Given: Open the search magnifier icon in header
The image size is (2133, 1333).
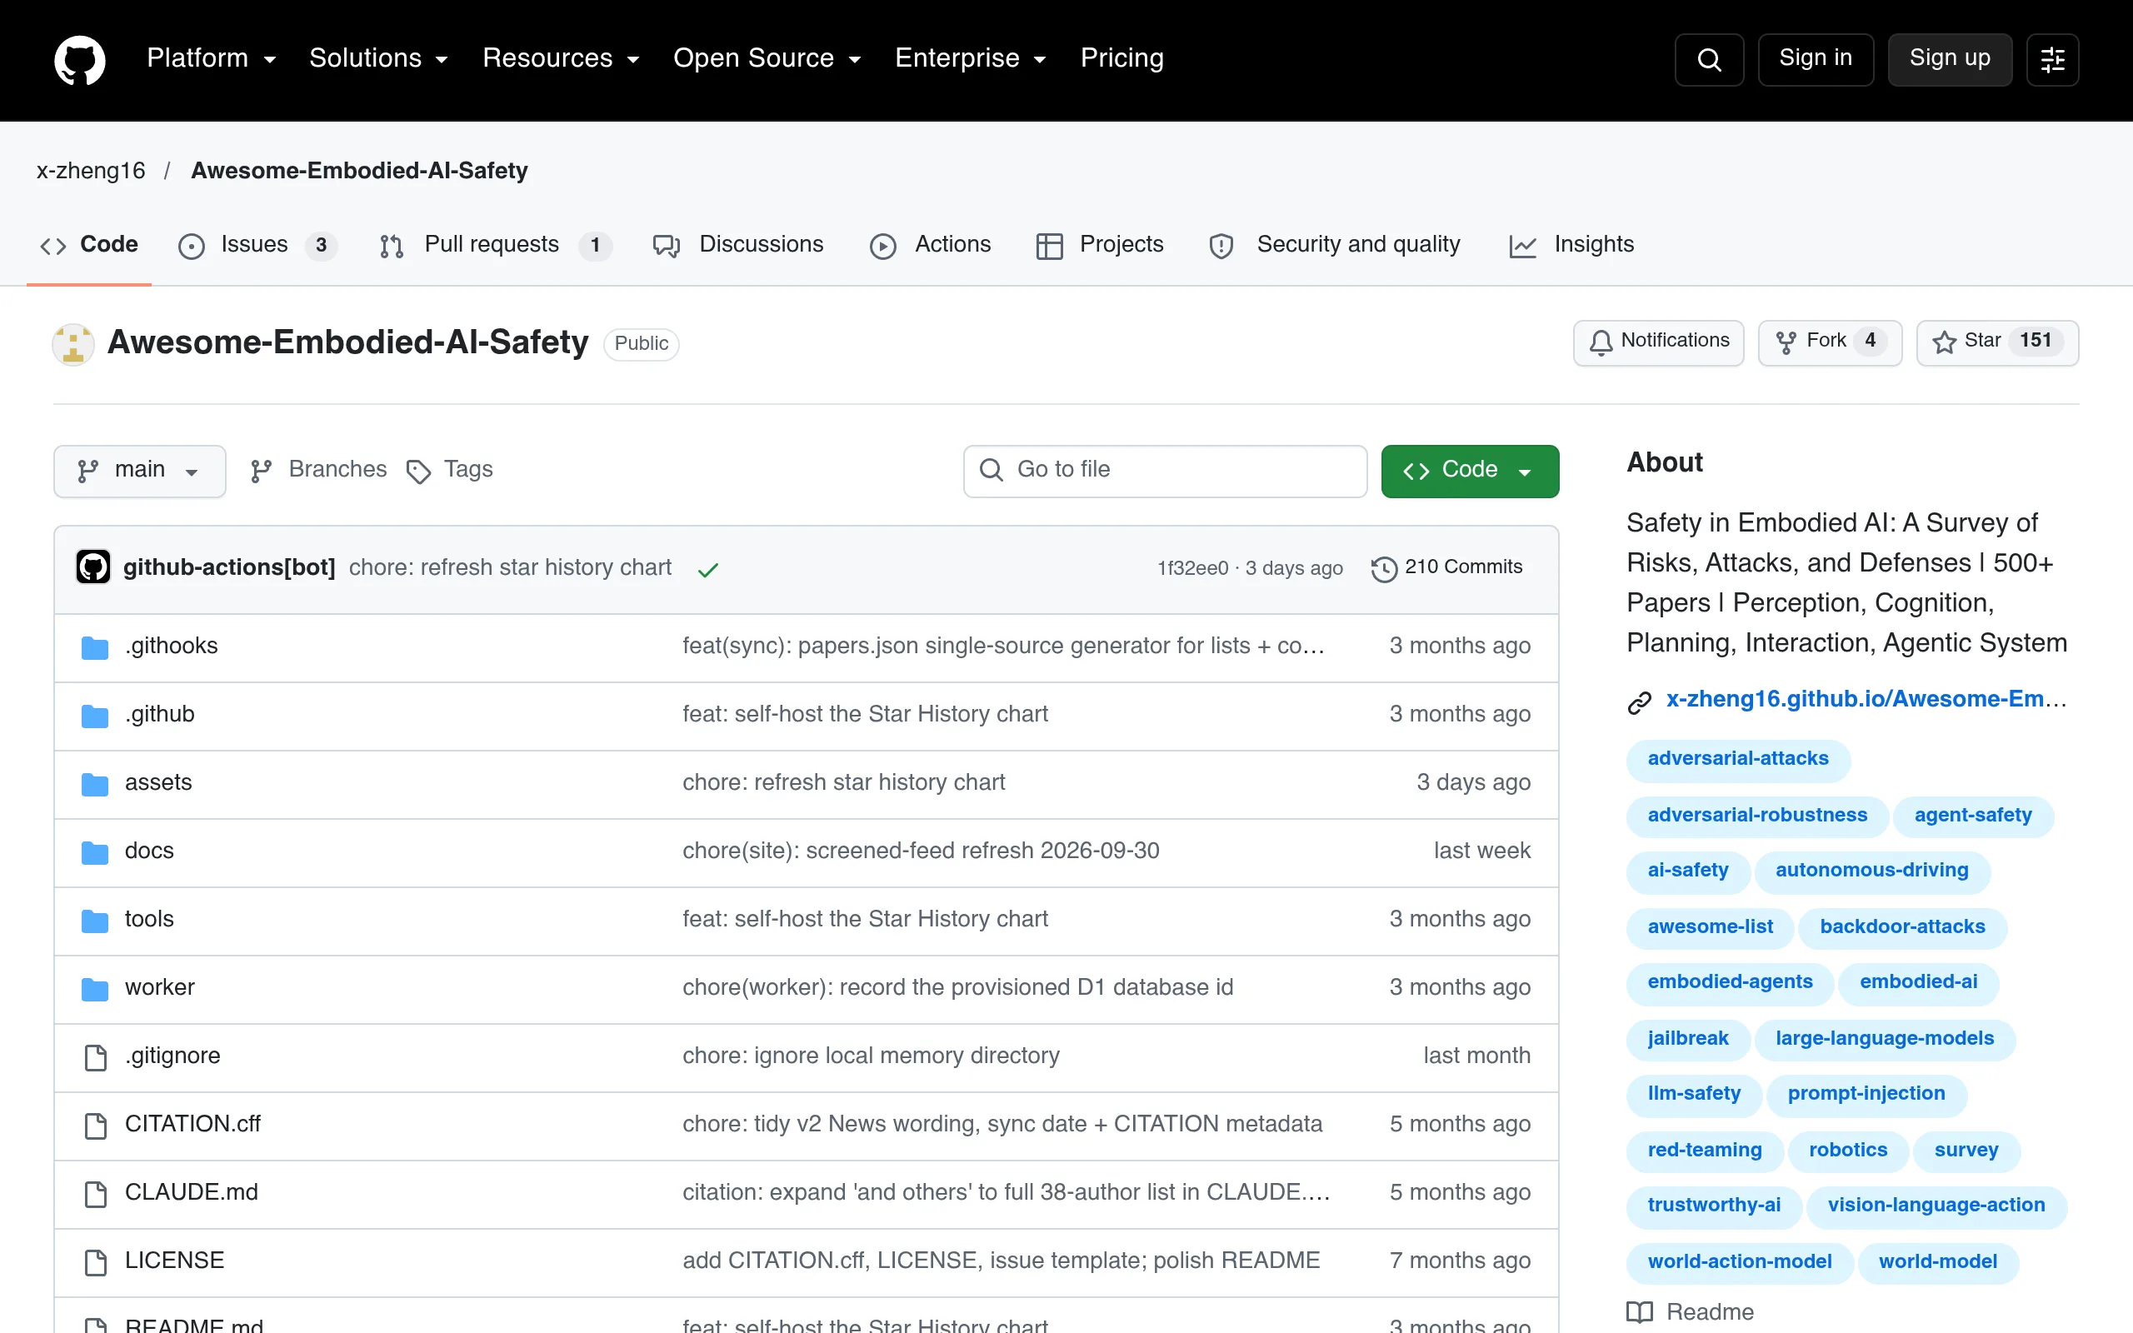Looking at the screenshot, I should click(x=1709, y=60).
